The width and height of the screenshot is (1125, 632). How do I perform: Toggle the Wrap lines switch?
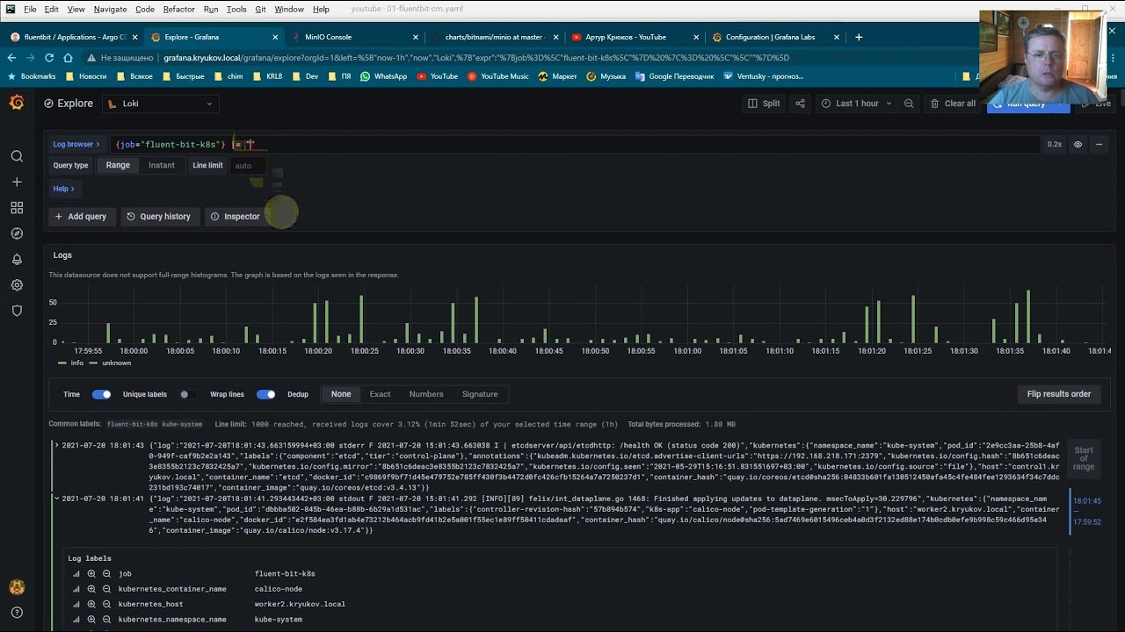tap(265, 394)
